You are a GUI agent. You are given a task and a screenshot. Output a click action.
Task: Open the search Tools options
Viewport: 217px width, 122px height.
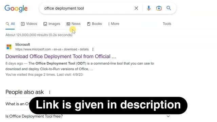(x=167, y=24)
